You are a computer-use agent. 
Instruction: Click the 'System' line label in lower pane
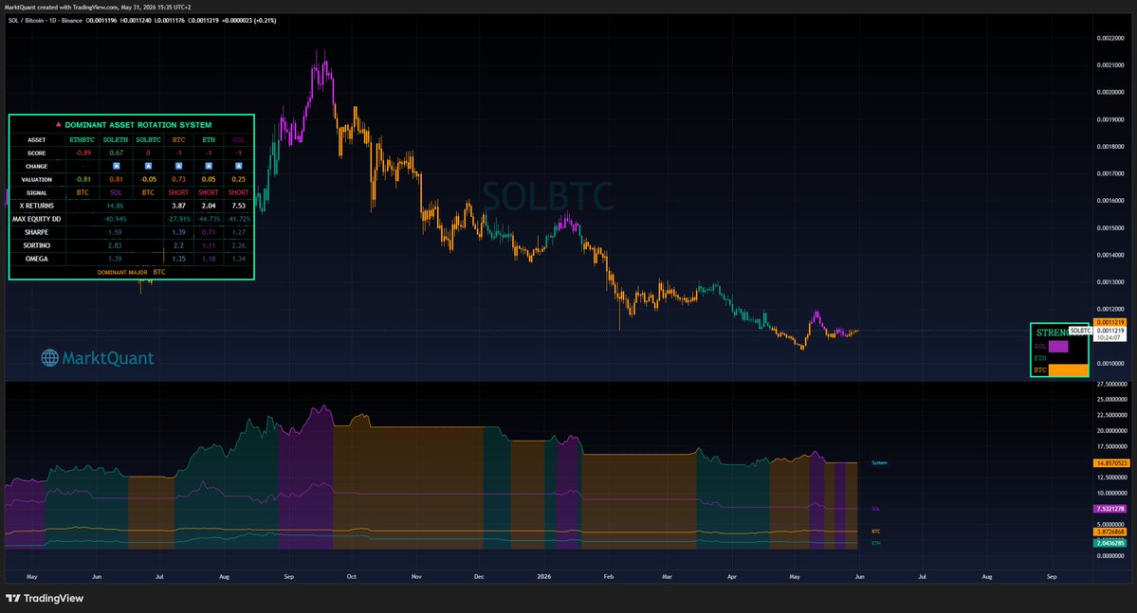click(879, 462)
